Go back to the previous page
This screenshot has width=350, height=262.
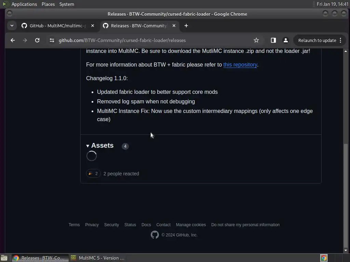[x=13, y=40]
